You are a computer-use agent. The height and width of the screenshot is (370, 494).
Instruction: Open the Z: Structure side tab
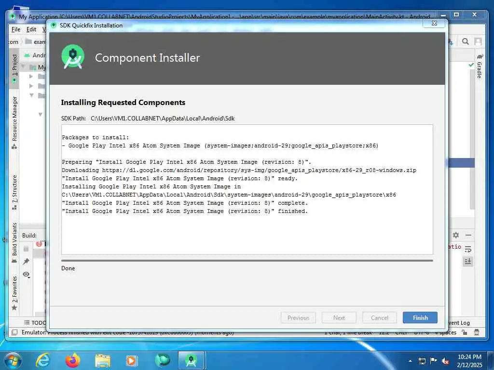point(14,192)
